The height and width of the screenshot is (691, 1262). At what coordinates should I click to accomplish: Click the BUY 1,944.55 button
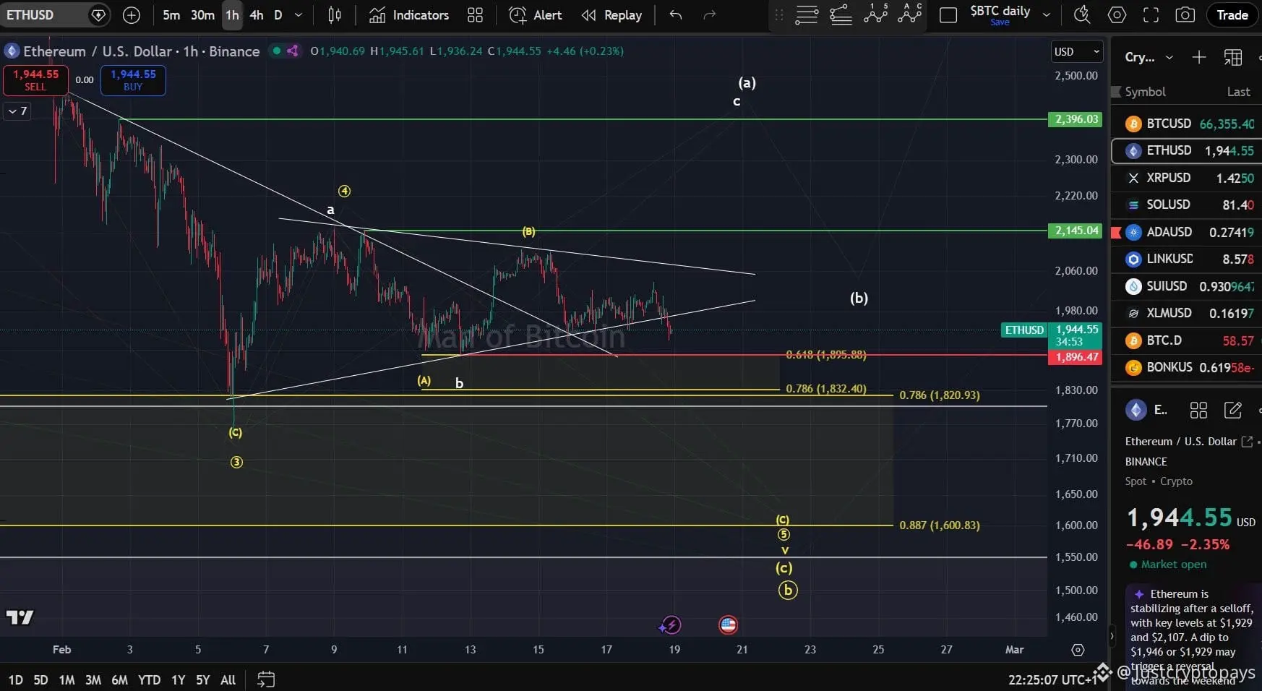click(133, 80)
